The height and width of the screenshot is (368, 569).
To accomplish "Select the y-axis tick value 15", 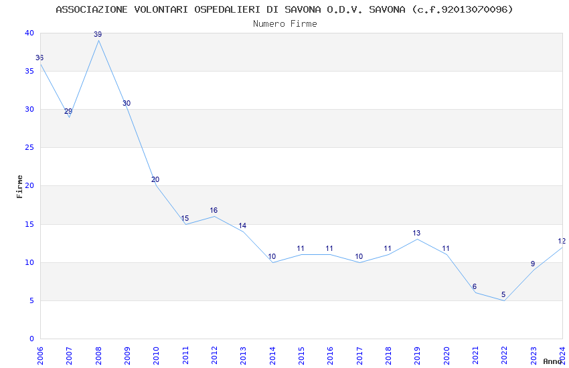I will pos(29,224).
